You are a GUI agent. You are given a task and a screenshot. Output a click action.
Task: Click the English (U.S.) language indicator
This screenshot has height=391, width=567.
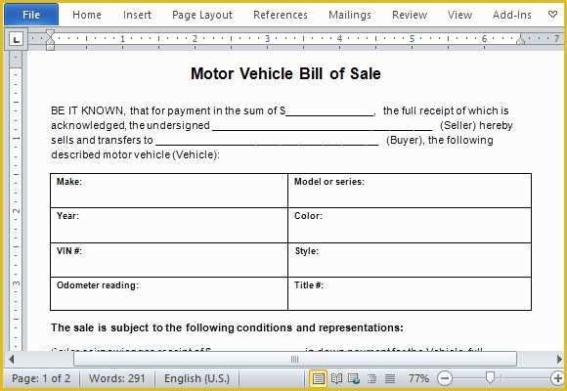click(x=196, y=378)
